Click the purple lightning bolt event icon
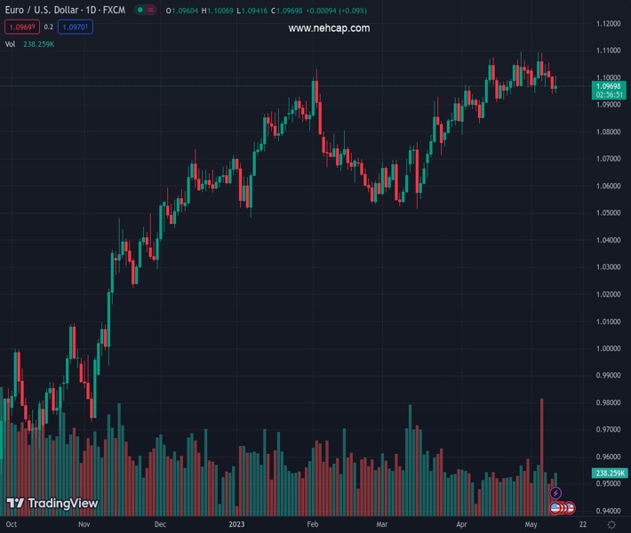This screenshot has height=533, width=631. 556,493
